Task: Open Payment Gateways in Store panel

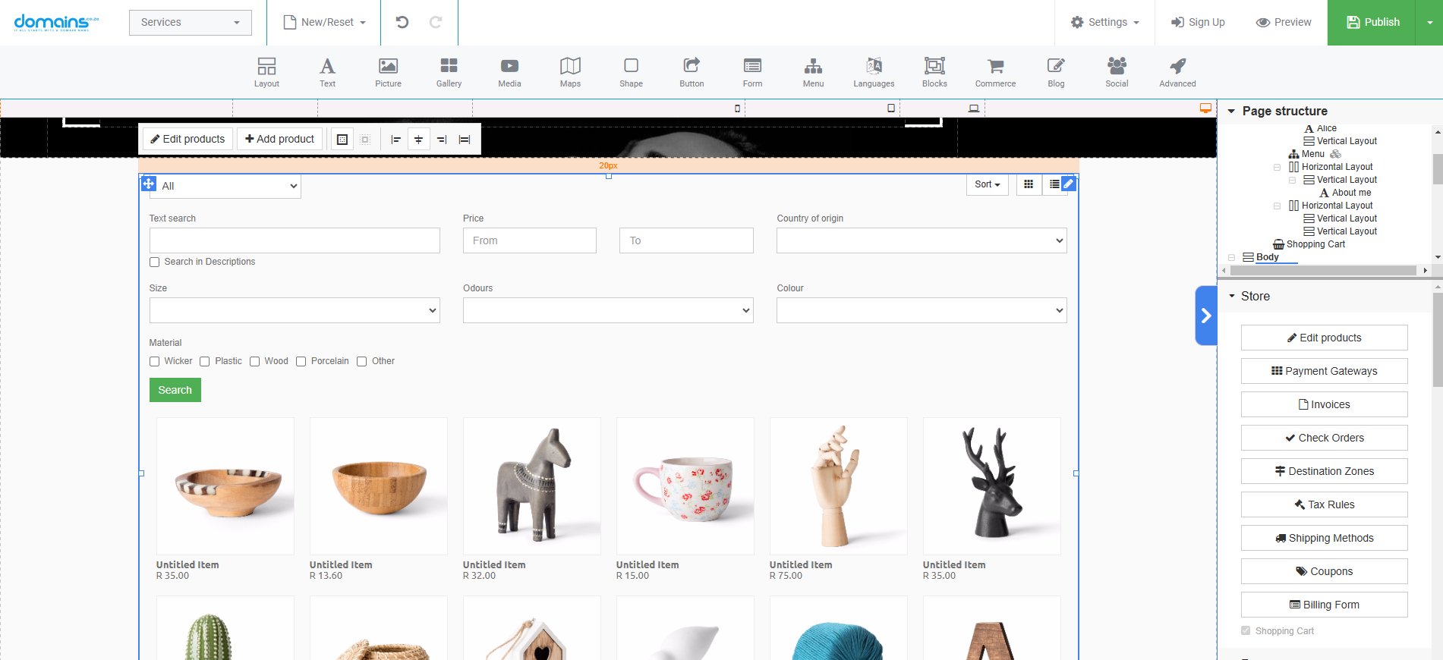Action: [x=1324, y=371]
